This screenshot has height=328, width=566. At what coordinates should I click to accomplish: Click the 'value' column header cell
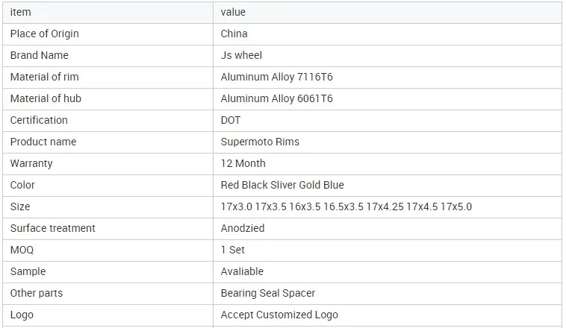[388, 13]
